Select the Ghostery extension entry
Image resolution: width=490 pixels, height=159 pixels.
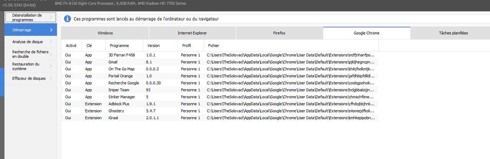117,111
